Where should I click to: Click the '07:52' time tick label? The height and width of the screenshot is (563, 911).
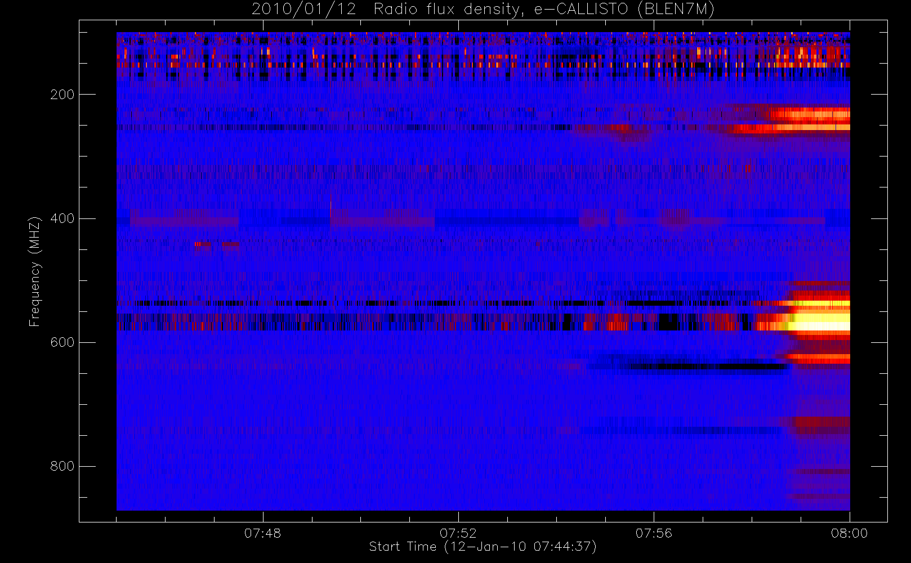click(458, 533)
